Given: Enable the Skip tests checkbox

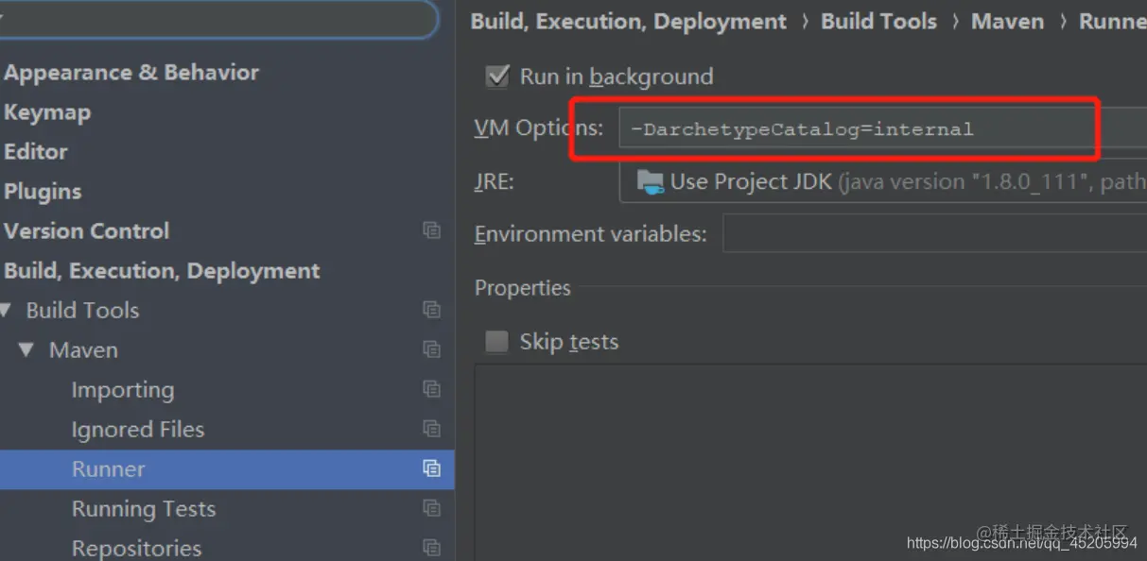Looking at the screenshot, I should pyautogui.click(x=497, y=342).
